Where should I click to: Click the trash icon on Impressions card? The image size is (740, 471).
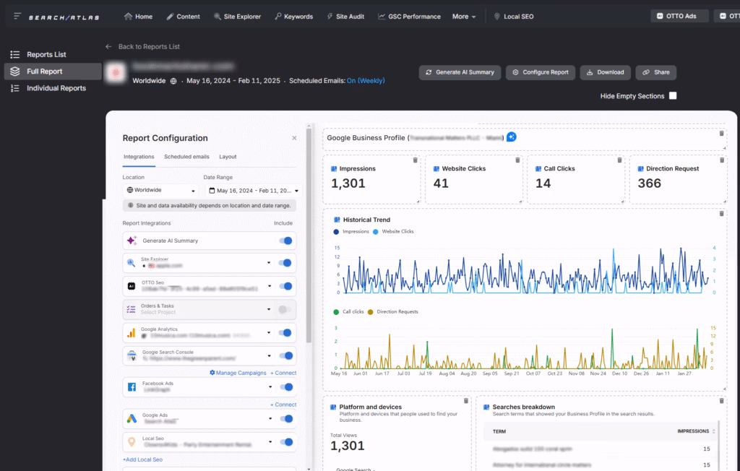pyautogui.click(x=415, y=160)
